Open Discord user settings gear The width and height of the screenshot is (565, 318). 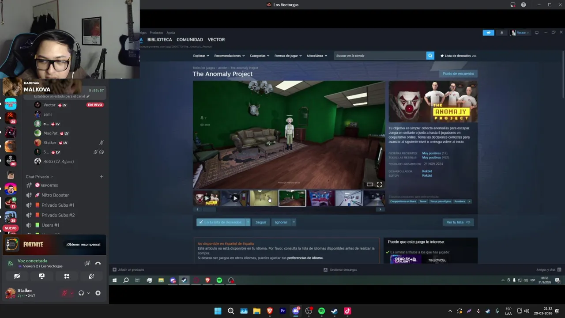pos(98,293)
